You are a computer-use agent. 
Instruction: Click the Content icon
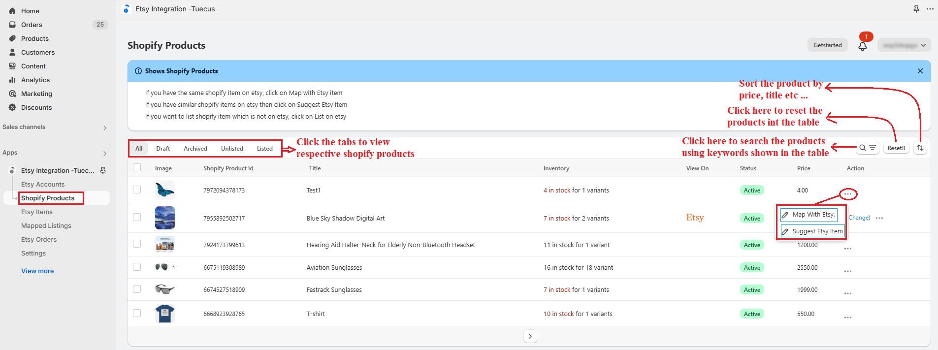tap(12, 66)
